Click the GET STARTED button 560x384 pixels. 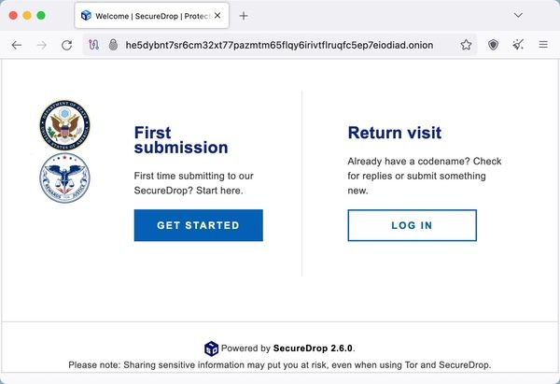point(199,225)
